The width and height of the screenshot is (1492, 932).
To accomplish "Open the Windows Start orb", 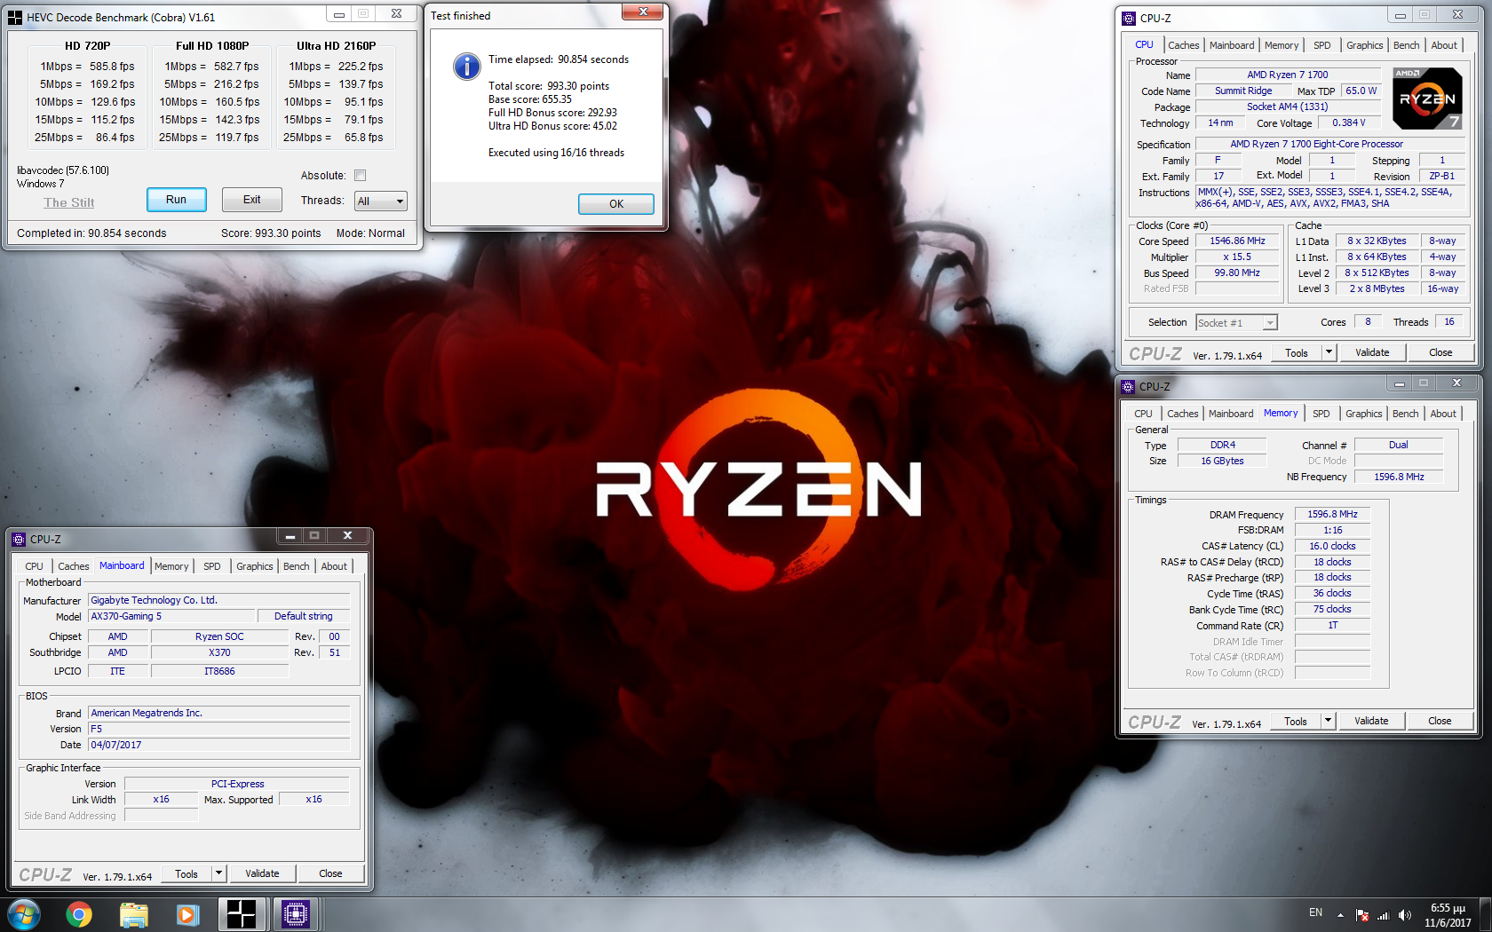I will pyautogui.click(x=23, y=914).
